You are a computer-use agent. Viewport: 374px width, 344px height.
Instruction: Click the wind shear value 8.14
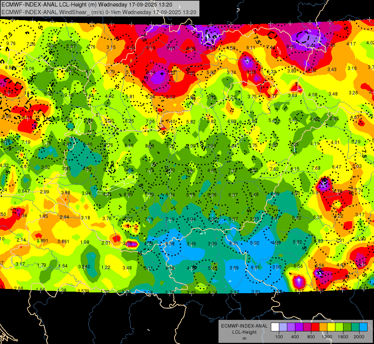coord(151,72)
